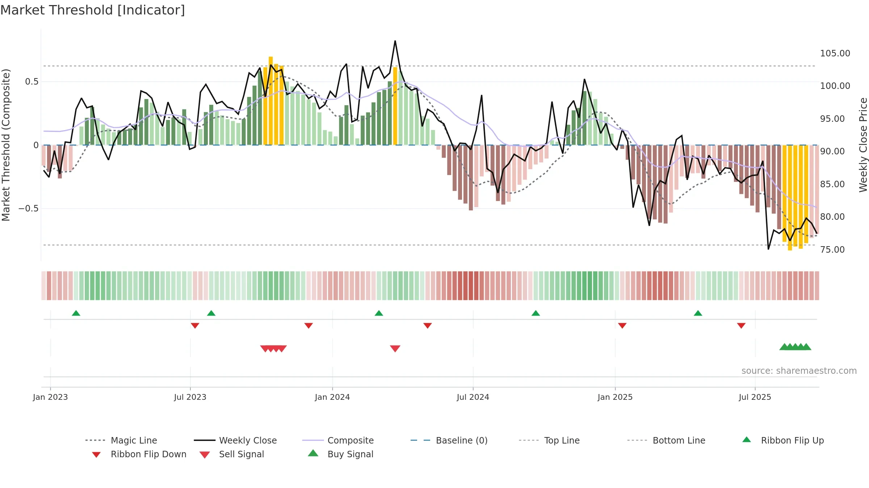Image resolution: width=869 pixels, height=488 pixels.
Task: Click the Market Threshold (Composite) axis title
Action: (x=6, y=145)
